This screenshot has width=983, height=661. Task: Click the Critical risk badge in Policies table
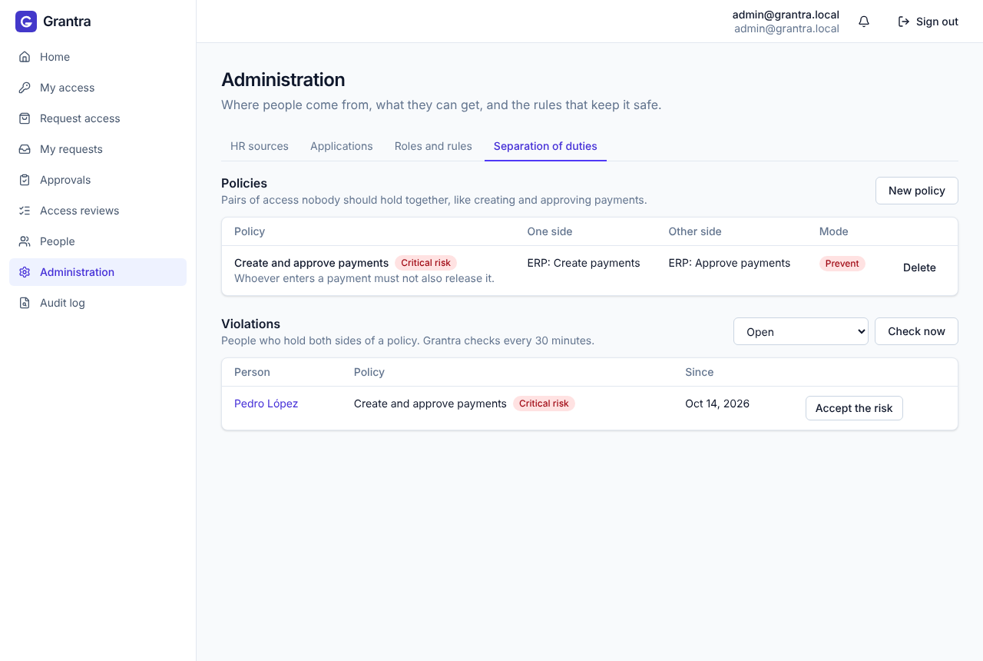tap(426, 263)
